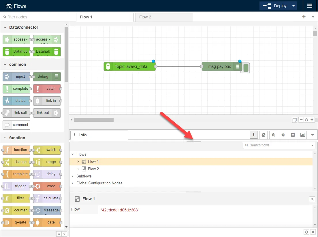The width and height of the screenshot is (318, 237).
Task: Open the sidebar tabs dropdown menu
Action: pyautogui.click(x=313, y=135)
